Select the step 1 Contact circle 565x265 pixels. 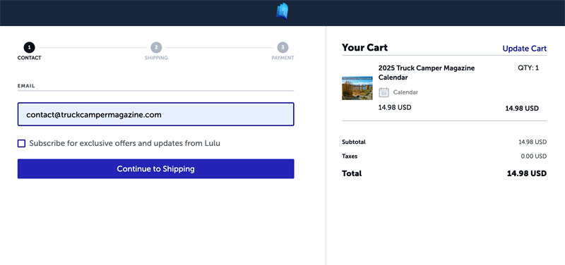[x=29, y=47]
